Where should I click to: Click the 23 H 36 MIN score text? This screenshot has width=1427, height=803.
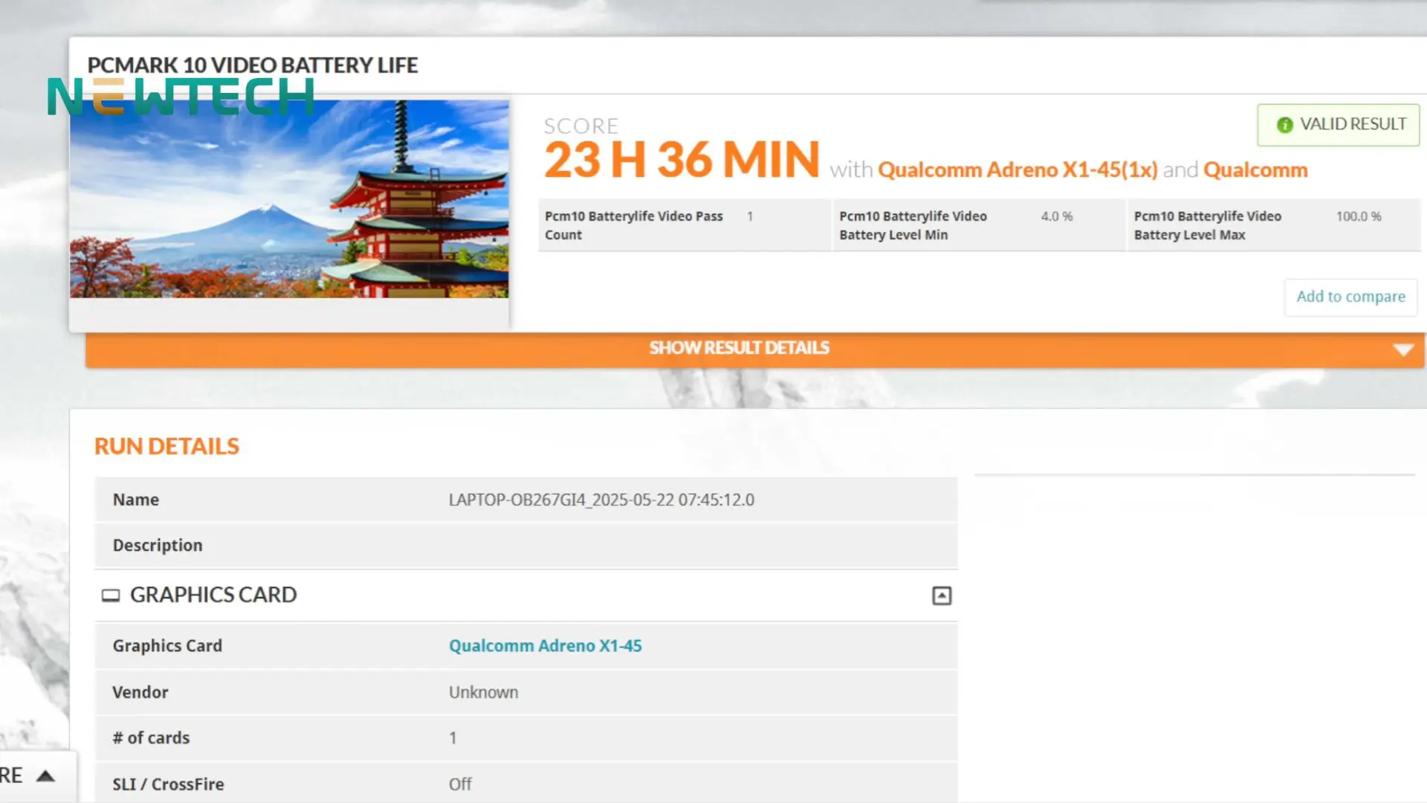click(681, 160)
